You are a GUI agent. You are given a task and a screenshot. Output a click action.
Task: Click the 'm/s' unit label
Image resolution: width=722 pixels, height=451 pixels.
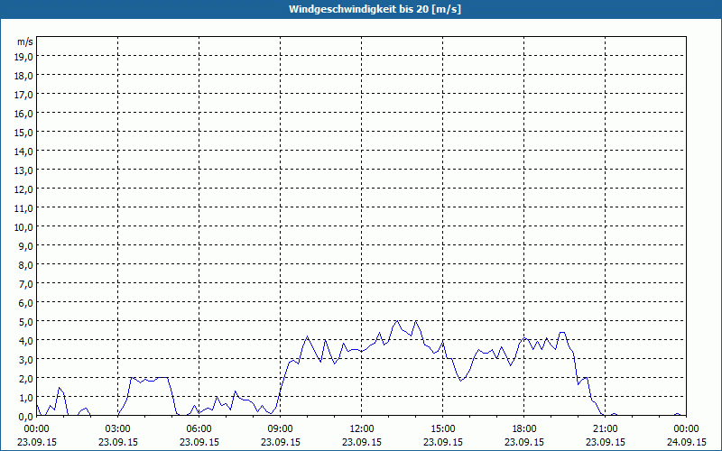[x=25, y=41]
